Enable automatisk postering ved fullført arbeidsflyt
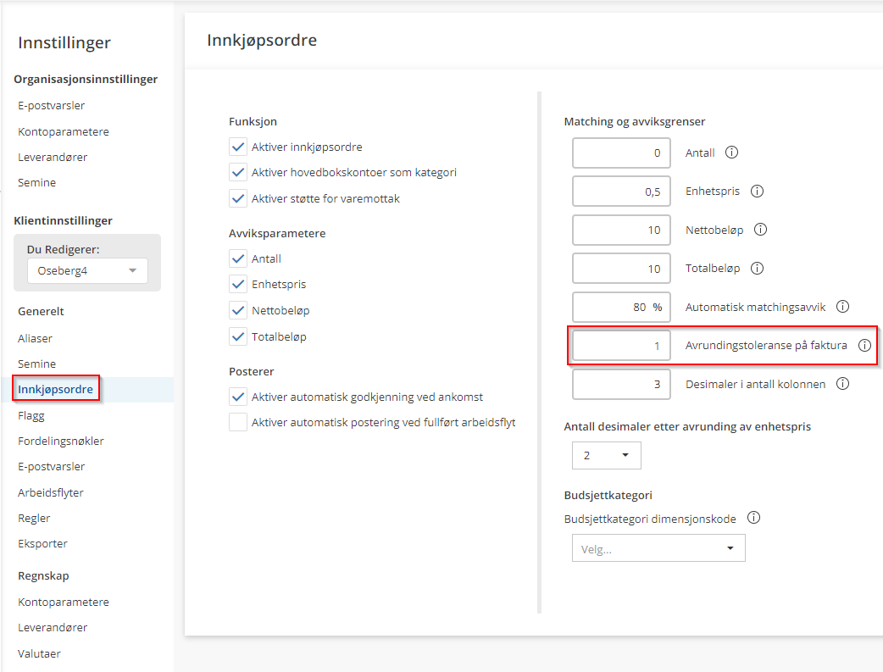 [x=238, y=422]
